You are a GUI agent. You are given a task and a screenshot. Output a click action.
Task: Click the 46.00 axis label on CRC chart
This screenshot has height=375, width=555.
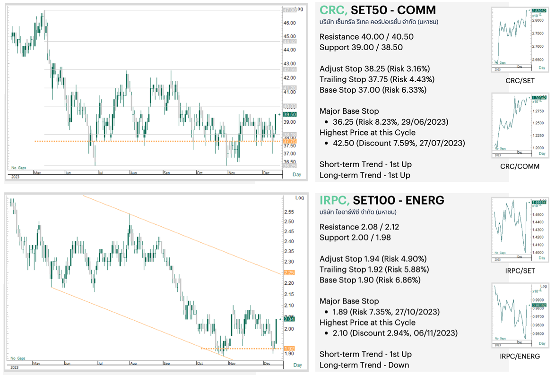click(x=289, y=23)
